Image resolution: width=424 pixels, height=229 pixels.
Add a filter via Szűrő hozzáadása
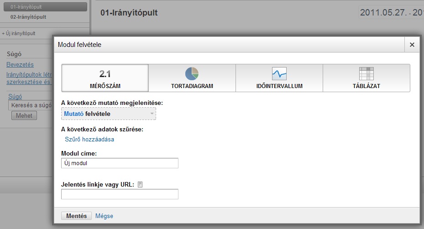(x=89, y=139)
